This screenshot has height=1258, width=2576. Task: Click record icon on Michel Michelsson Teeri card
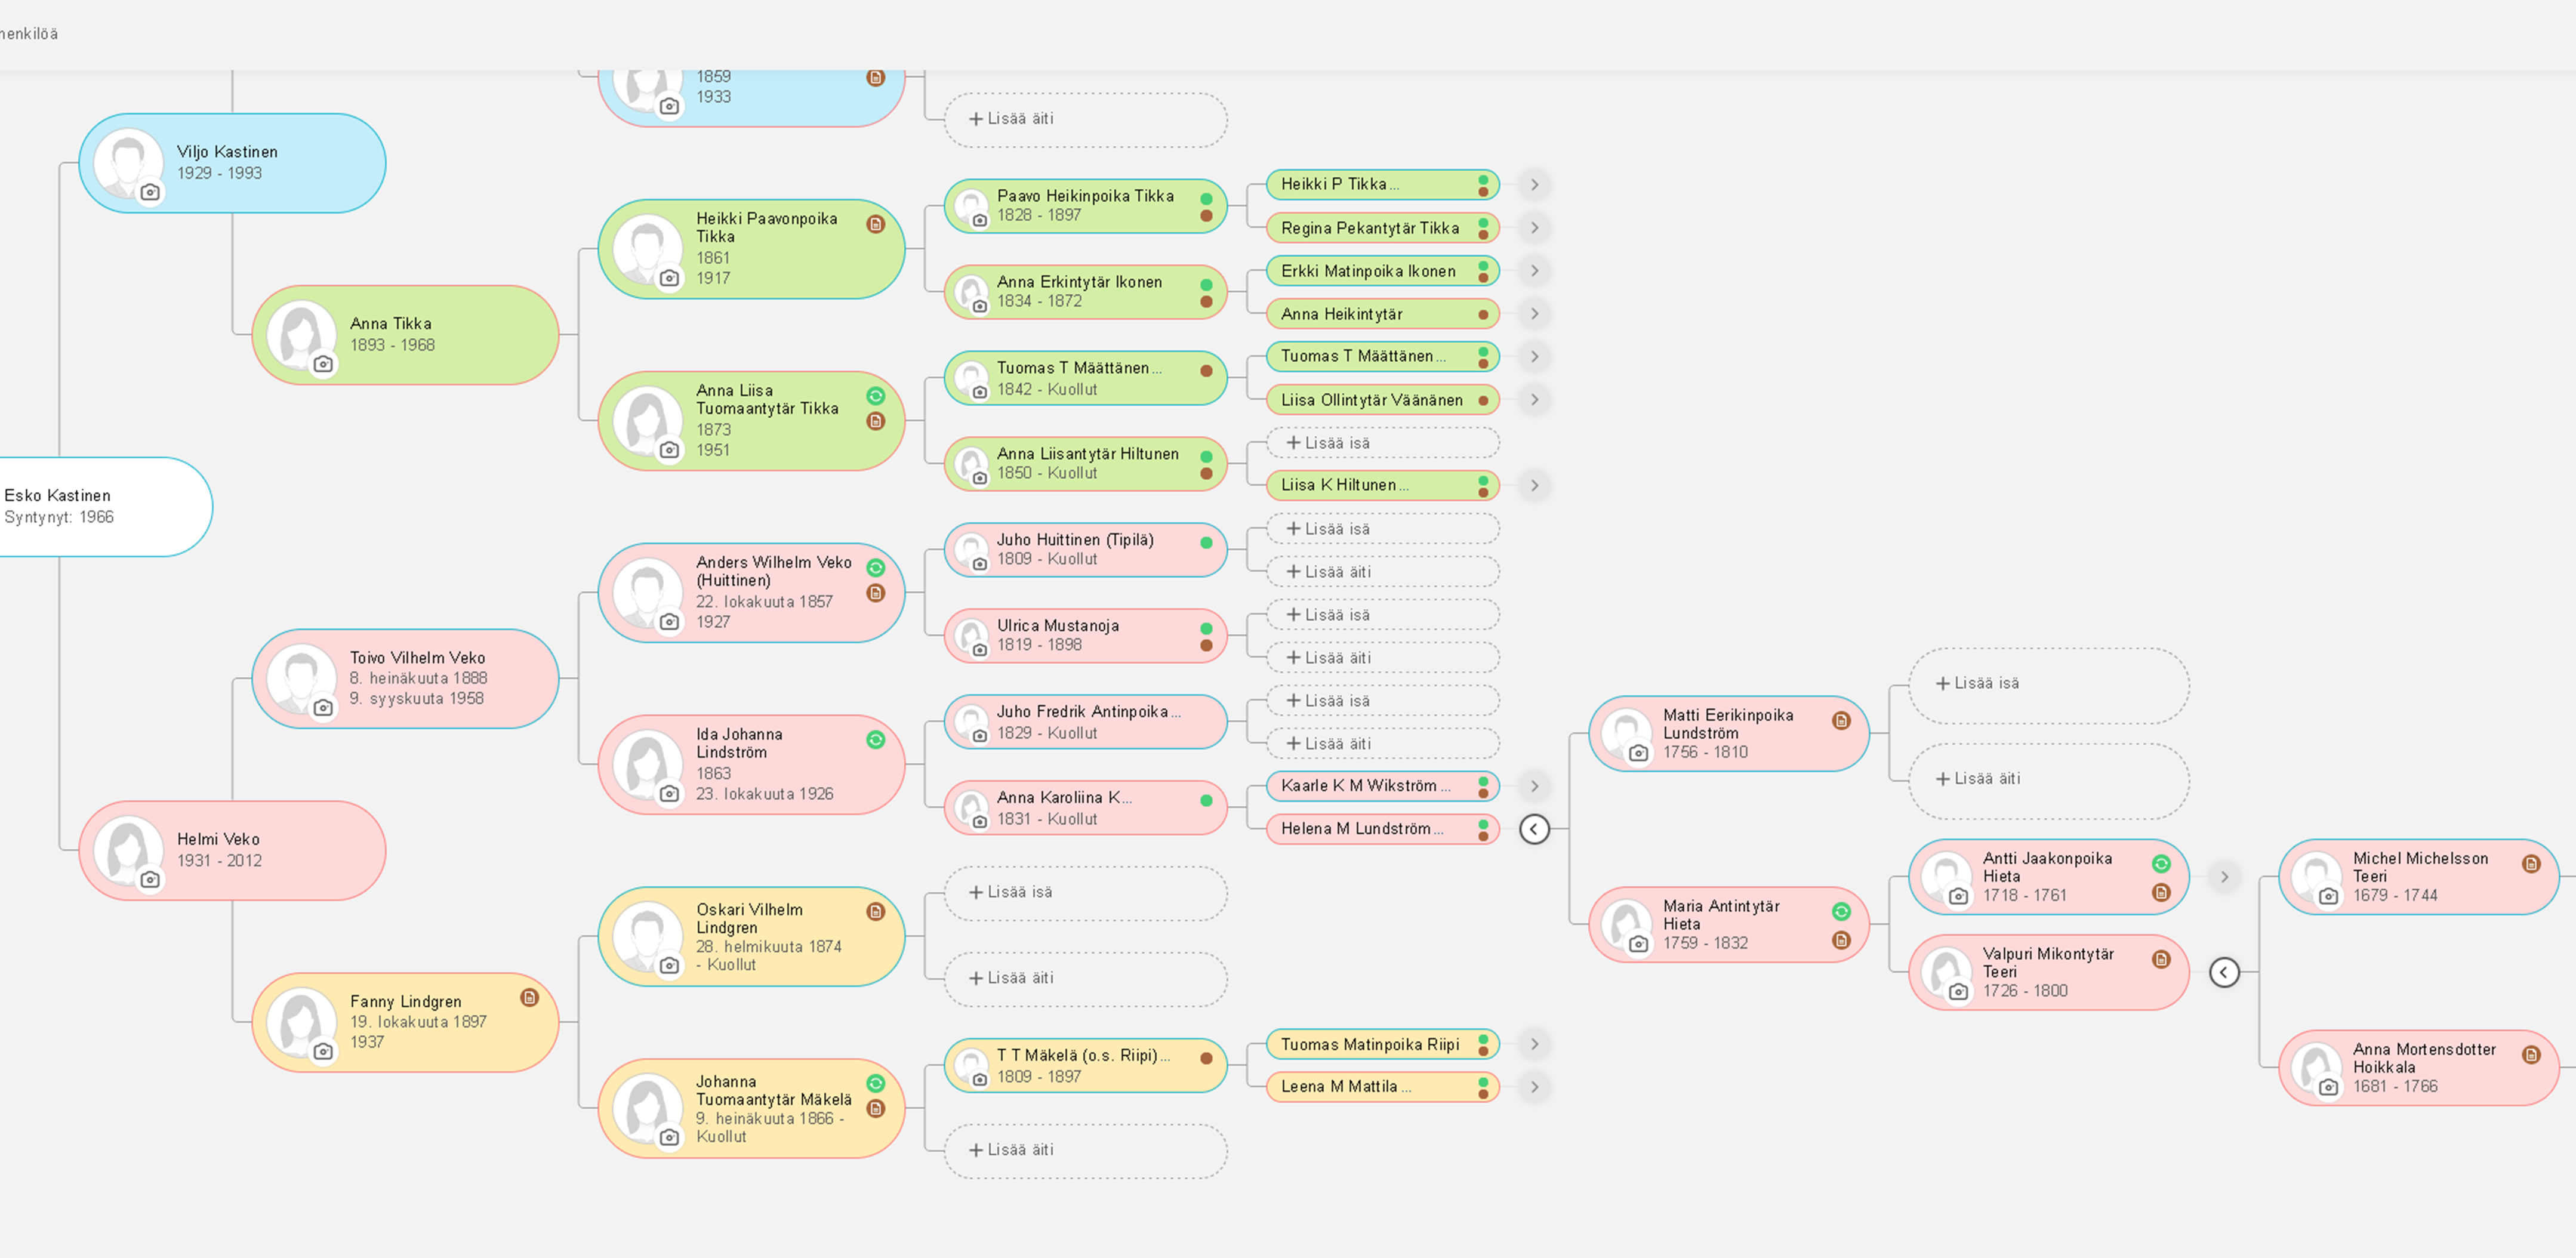(2530, 864)
